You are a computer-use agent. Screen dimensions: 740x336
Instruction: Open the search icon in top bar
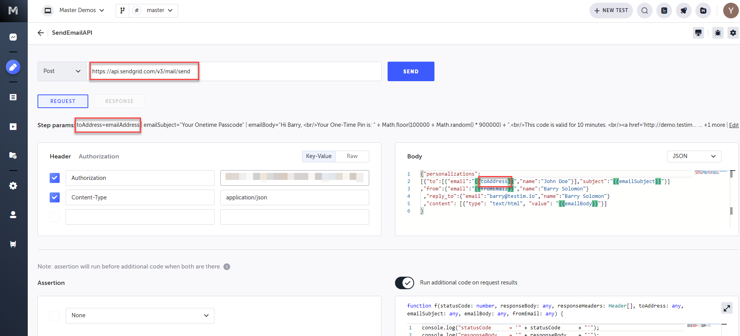click(x=644, y=11)
